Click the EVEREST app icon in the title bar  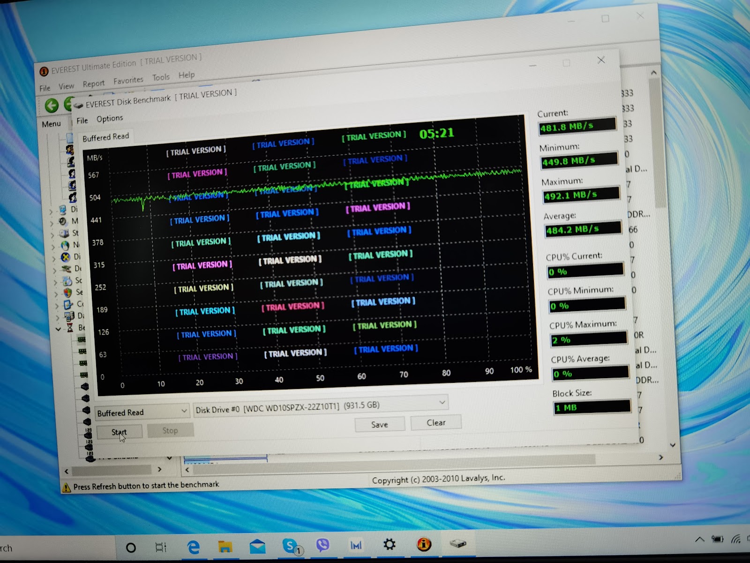click(44, 71)
